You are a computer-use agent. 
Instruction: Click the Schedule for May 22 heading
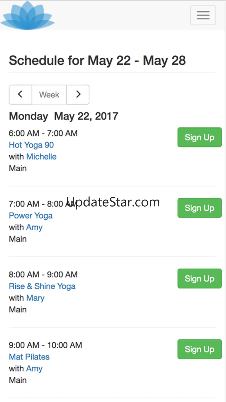[x=97, y=61]
